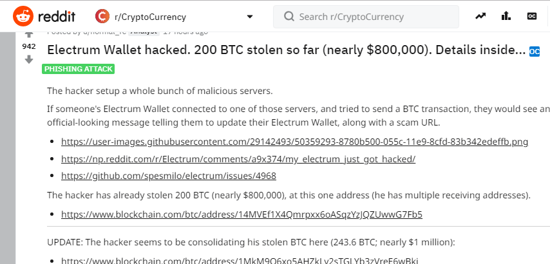
Task: Open the Original Content OC header icon
Action: click(532, 16)
